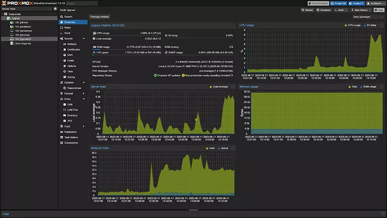Click the Help button

coord(379,10)
